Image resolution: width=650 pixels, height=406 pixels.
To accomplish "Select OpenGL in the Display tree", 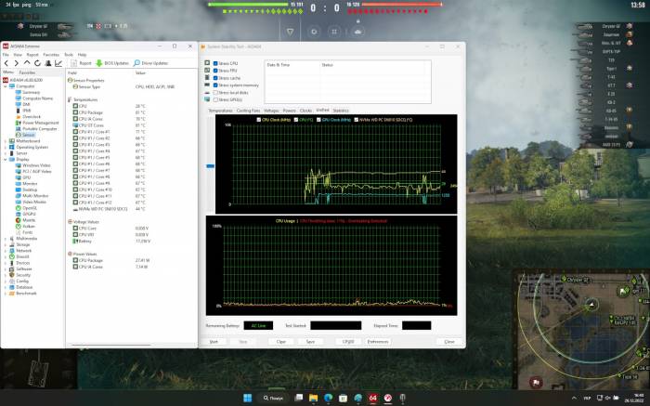I will (26, 208).
